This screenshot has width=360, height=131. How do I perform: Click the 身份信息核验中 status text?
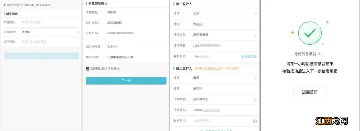click(310, 54)
